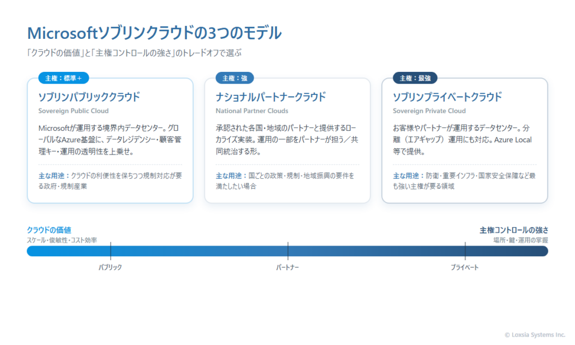The image size is (575, 345).
Task: Click the gradient bar at パブリック tick
Action: coord(111,251)
